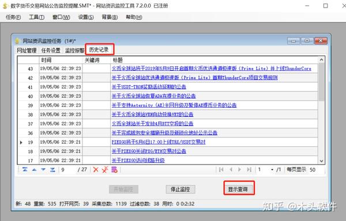Viewport: 346px width, 221px height.
Task: Delete selected record red X icon
Action: 96,170
